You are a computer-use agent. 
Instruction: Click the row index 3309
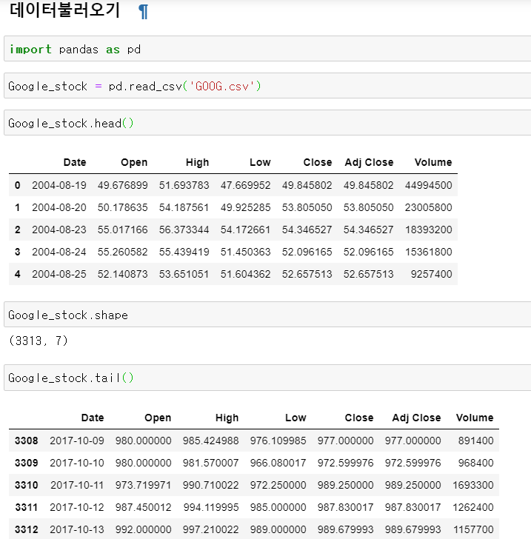click(26, 463)
